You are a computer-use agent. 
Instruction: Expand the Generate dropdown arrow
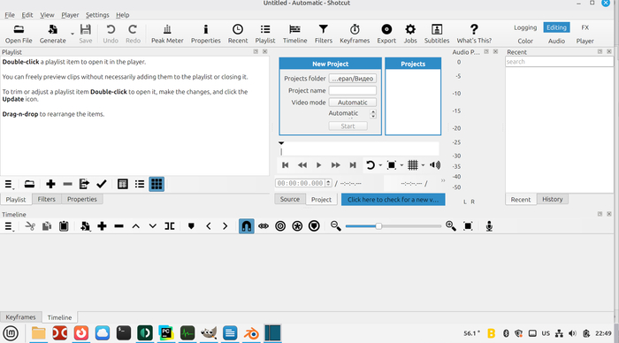coord(73,34)
